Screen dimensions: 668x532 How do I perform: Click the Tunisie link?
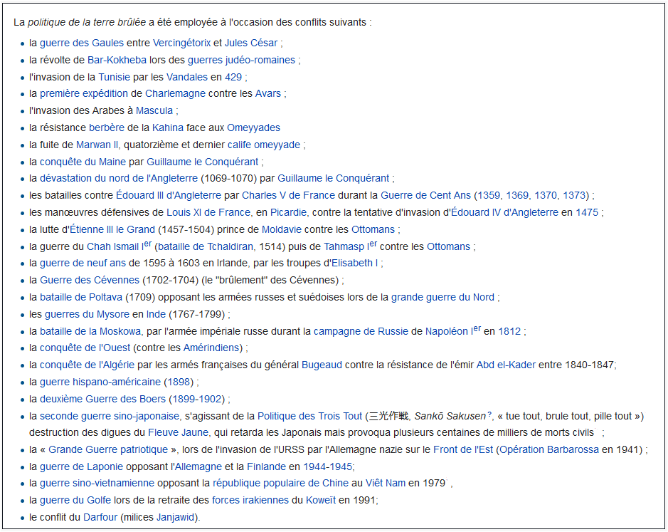[x=114, y=77]
